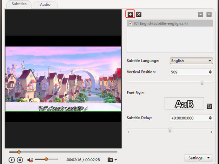Screen dimensions: 219x164
Task: Click the video seek bar handle
Action: pyautogui.click(x=19, y=152)
